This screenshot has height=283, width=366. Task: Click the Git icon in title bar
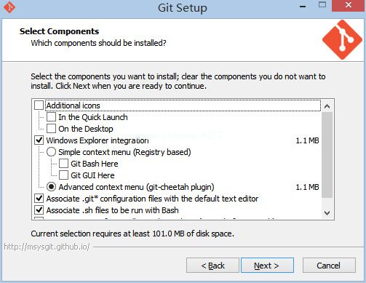coord(9,7)
